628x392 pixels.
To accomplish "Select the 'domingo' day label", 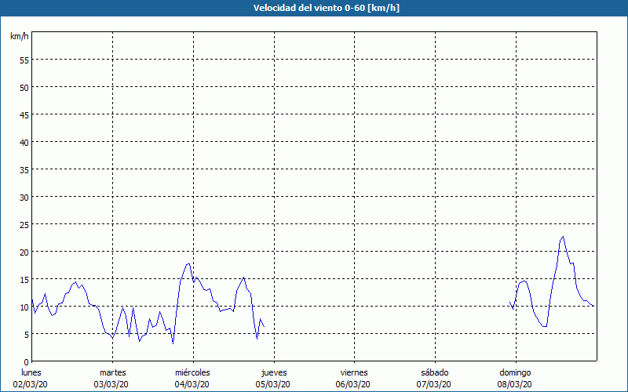I will coord(515,373).
